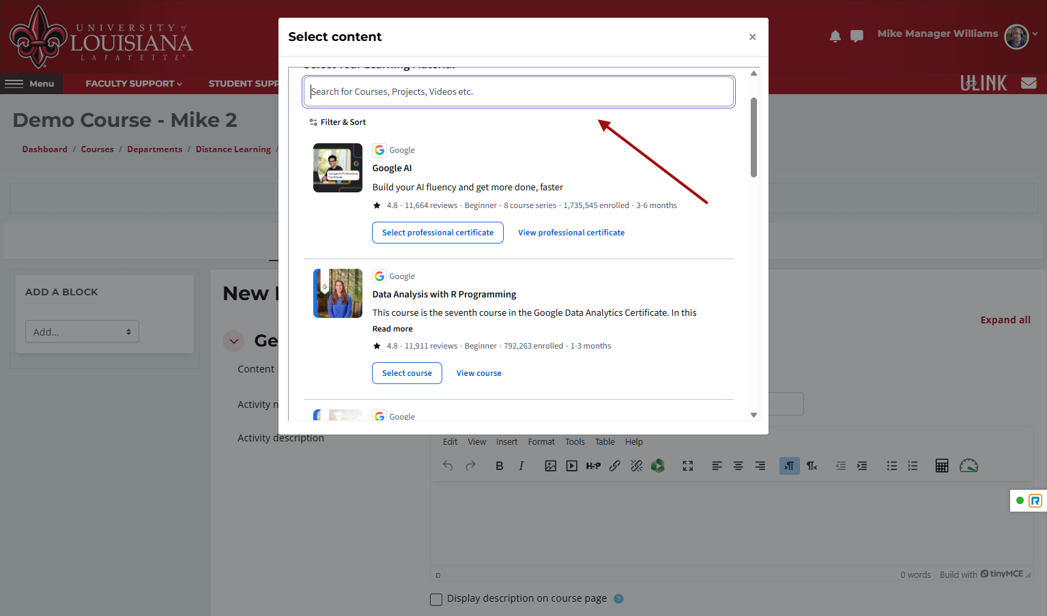Align text center in editor
The width and height of the screenshot is (1047, 616).
click(738, 466)
